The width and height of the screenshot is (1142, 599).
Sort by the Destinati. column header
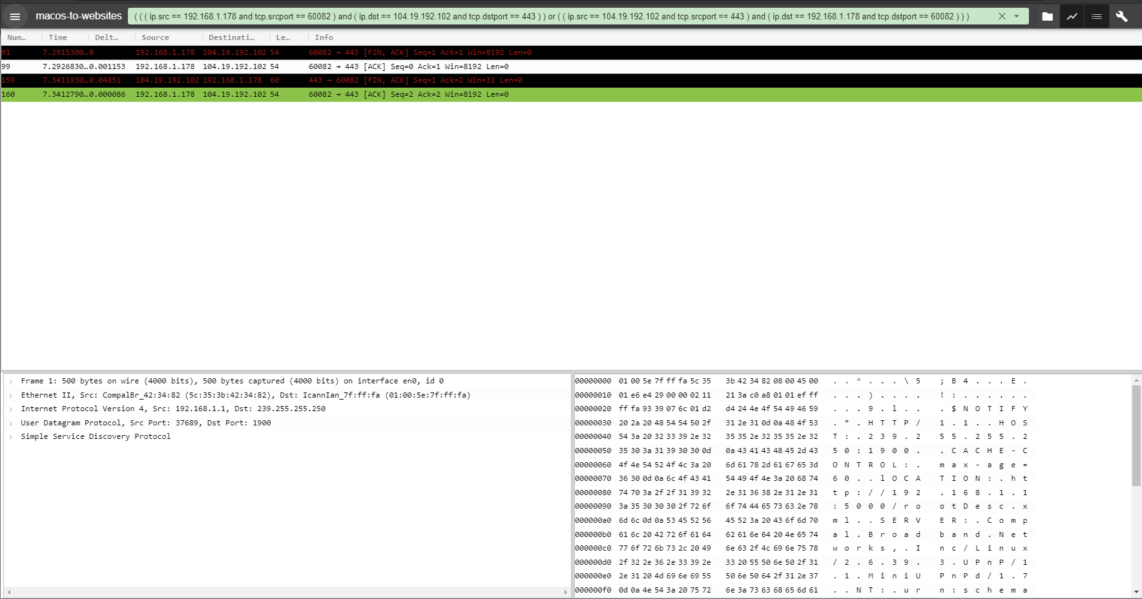pyautogui.click(x=231, y=37)
